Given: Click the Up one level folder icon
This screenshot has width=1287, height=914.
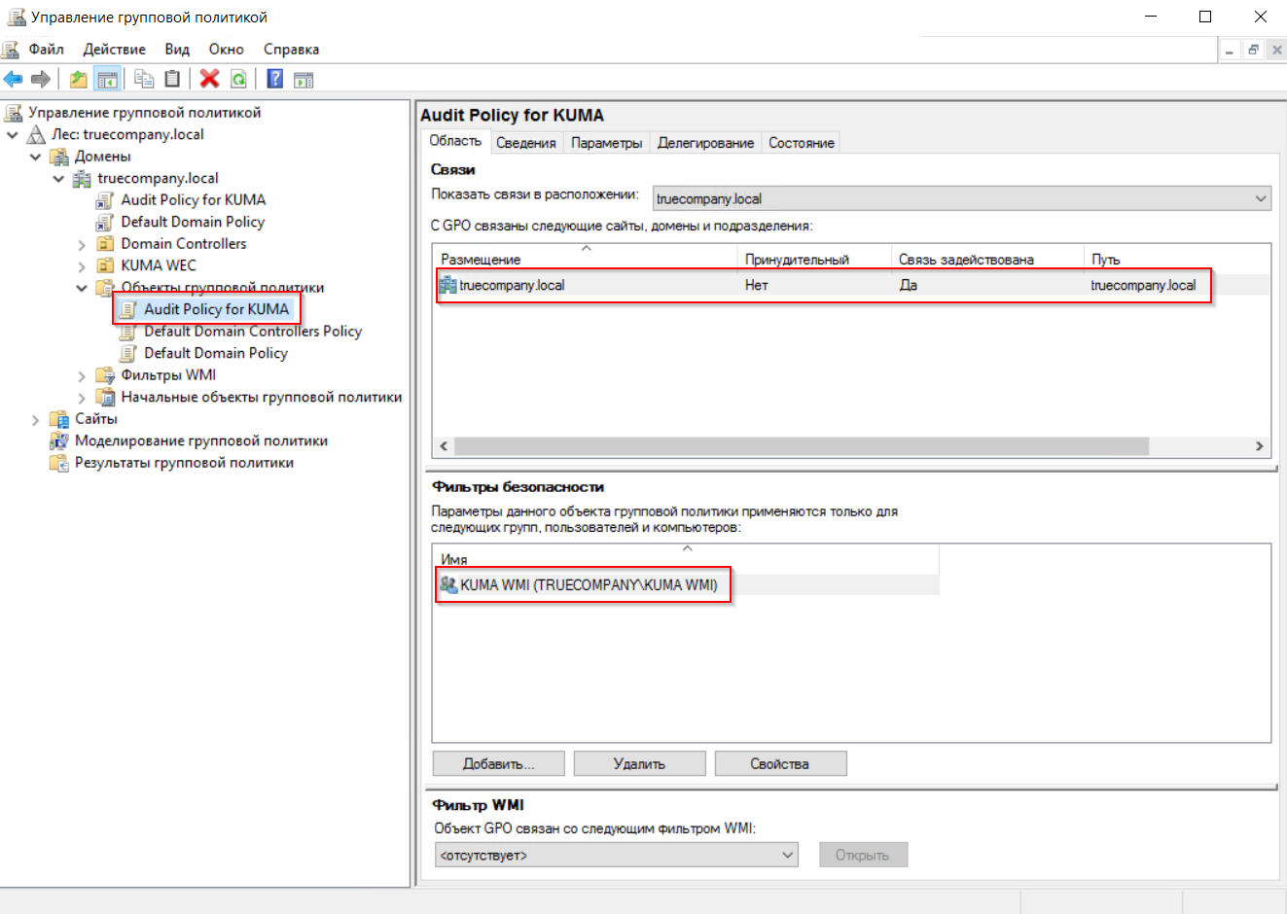Looking at the screenshot, I should point(78,79).
